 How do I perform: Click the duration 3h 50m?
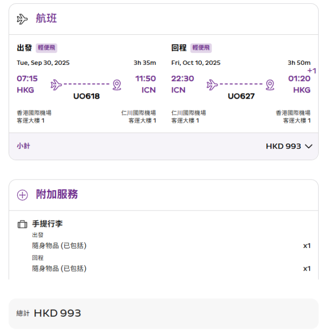299,63
